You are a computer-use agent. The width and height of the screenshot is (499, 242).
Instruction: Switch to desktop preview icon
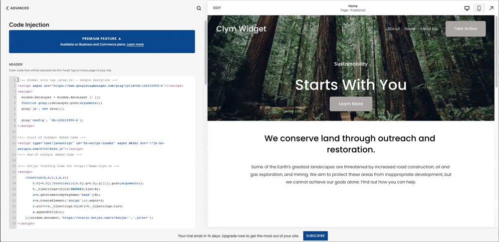click(x=467, y=8)
